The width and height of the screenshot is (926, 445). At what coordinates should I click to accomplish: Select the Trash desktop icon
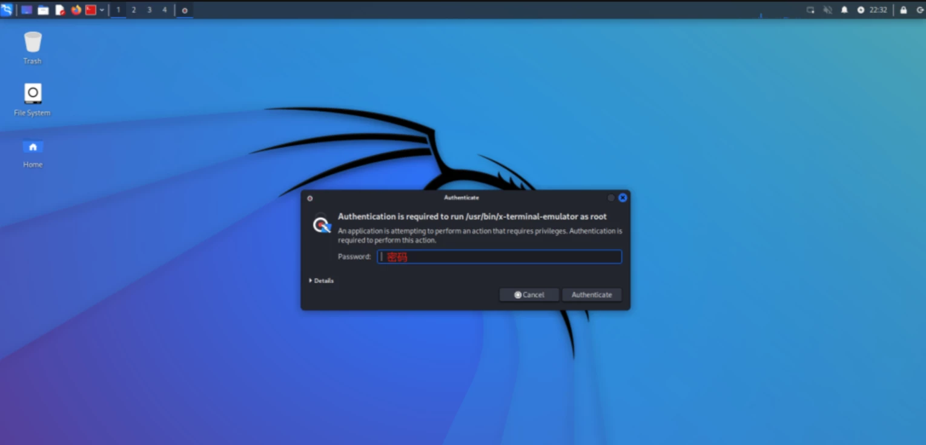(33, 48)
